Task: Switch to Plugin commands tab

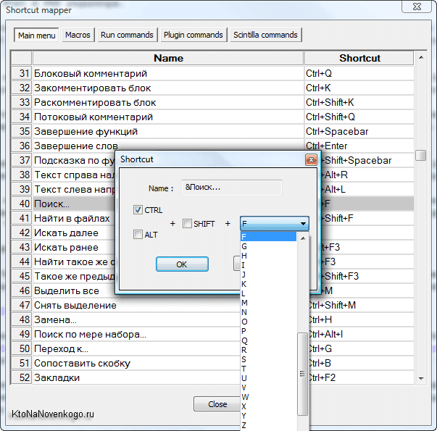Action: [193, 35]
